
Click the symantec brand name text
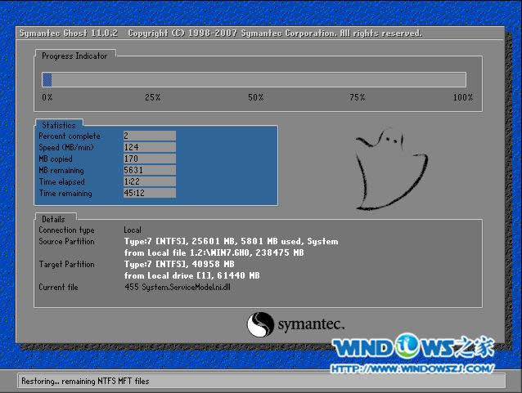[309, 324]
